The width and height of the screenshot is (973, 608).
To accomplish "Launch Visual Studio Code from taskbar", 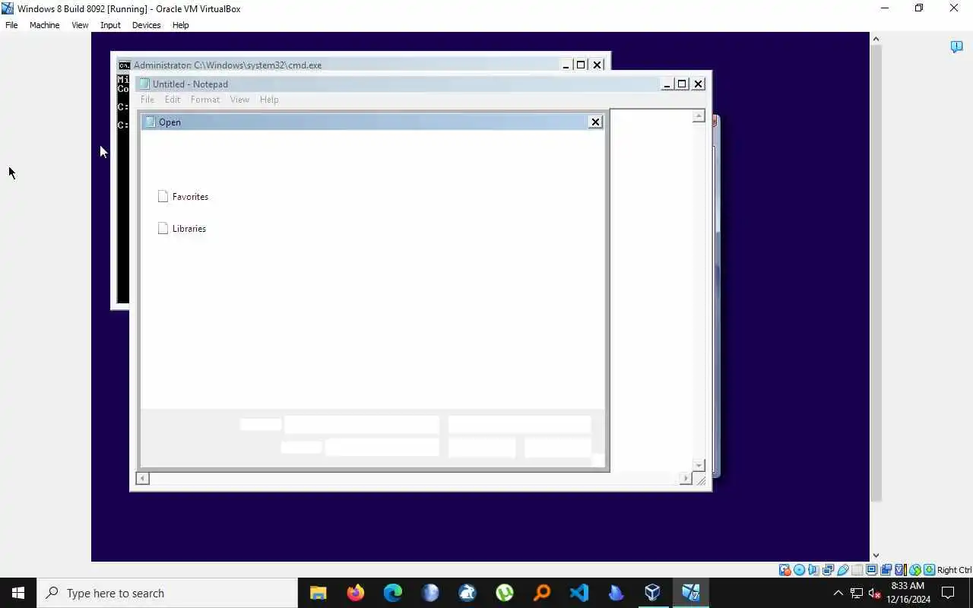I will pos(578,593).
